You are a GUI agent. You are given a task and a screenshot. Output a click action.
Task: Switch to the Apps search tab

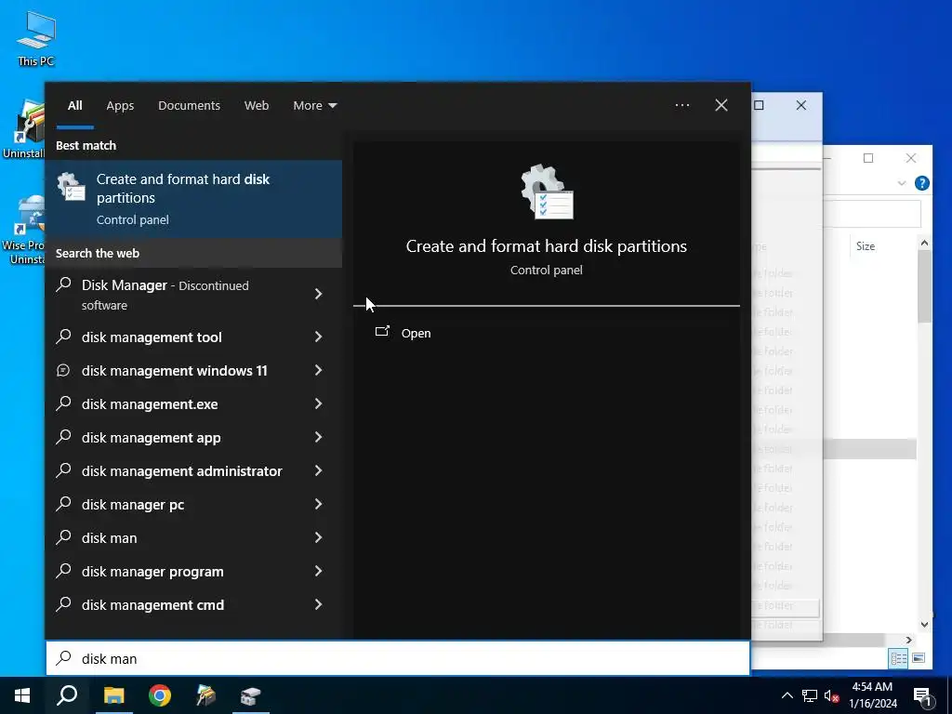pos(120,106)
